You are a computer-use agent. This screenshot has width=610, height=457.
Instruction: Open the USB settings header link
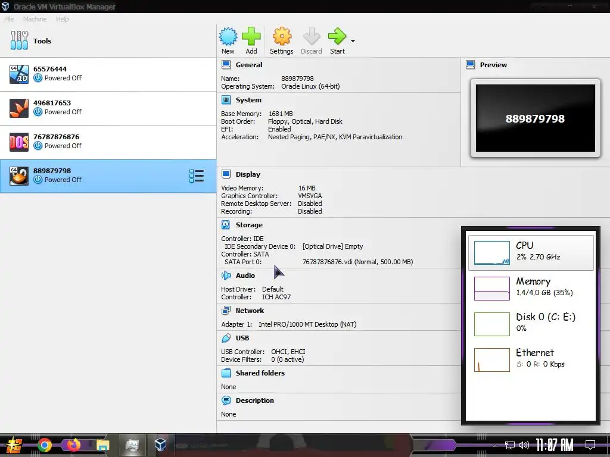pos(242,338)
